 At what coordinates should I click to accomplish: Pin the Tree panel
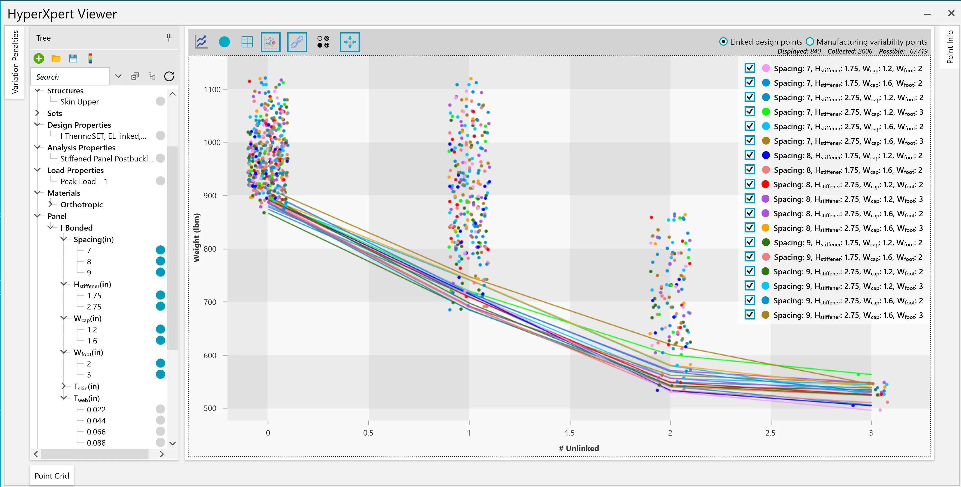point(169,38)
